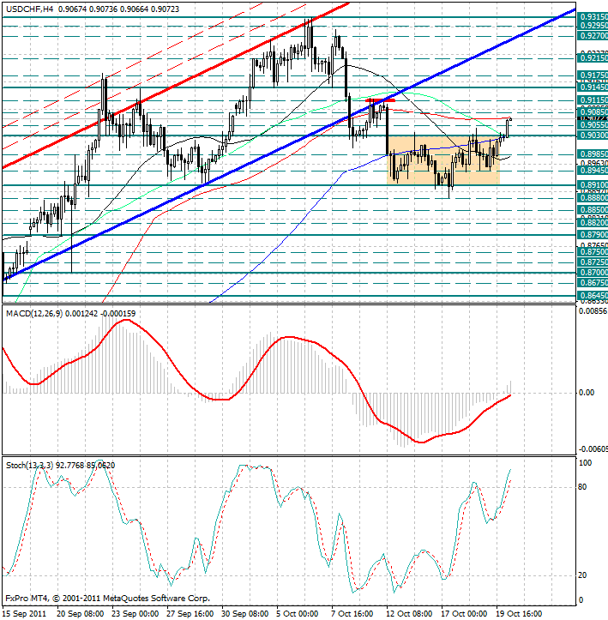The height and width of the screenshot is (620, 608).
Task: Select the 0.00856 MACD scale value
Action: [x=593, y=311]
